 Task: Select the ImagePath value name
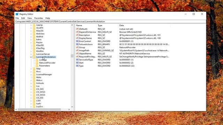click(x=84, y=50)
